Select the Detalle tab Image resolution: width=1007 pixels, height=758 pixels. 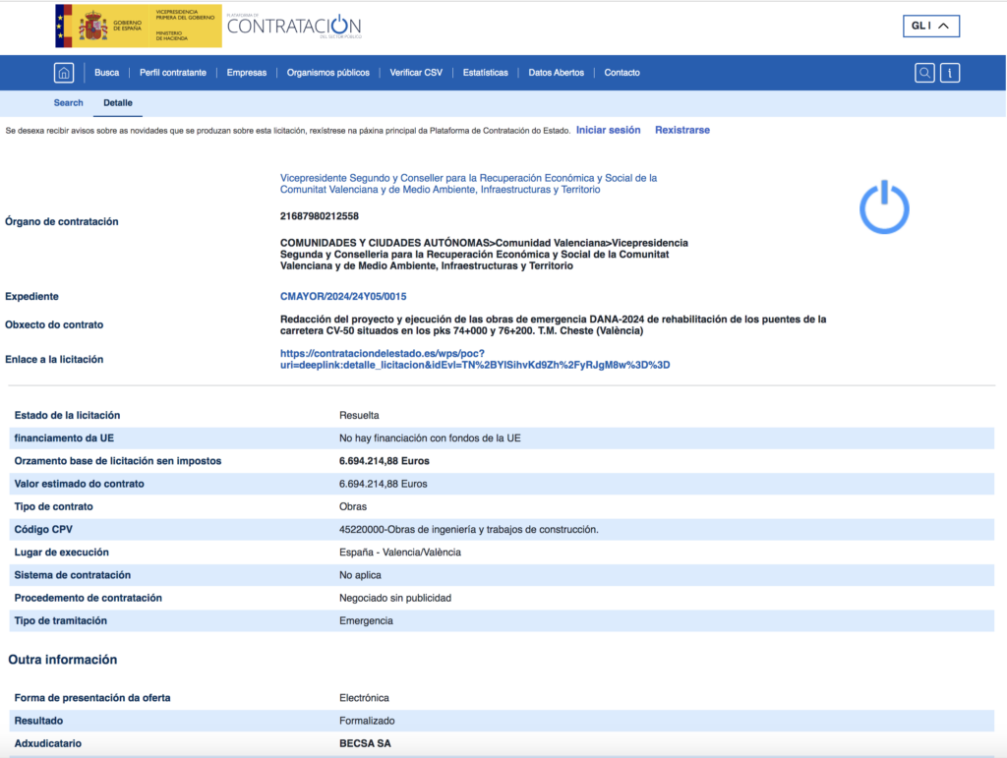tap(118, 103)
